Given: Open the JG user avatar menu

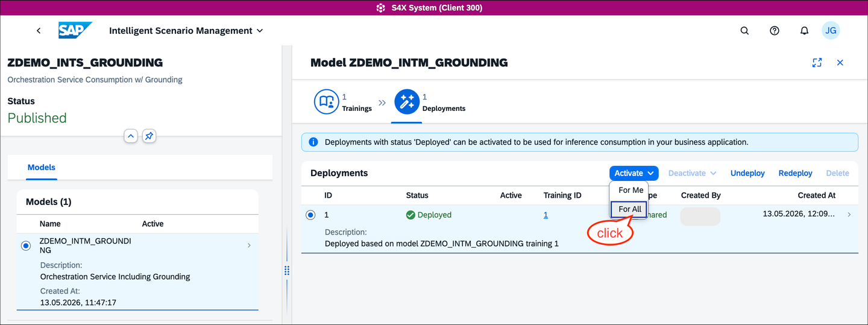Looking at the screenshot, I should click(x=831, y=31).
